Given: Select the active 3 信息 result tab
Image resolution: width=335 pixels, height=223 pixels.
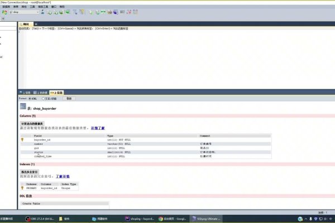Looking at the screenshot, I should (x=56, y=93).
